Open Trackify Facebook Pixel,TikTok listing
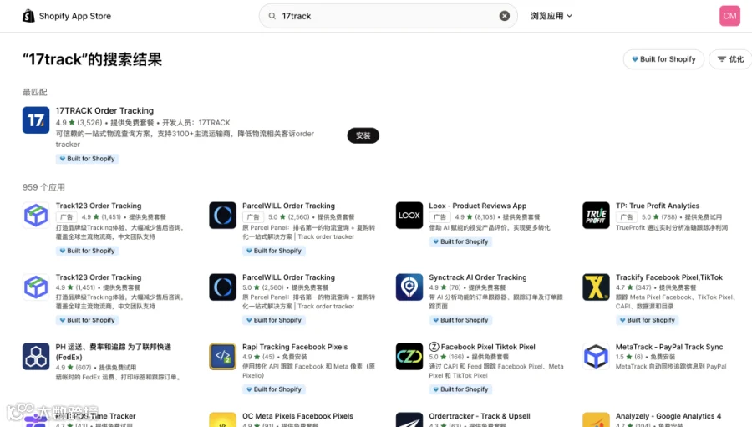 [x=669, y=277]
